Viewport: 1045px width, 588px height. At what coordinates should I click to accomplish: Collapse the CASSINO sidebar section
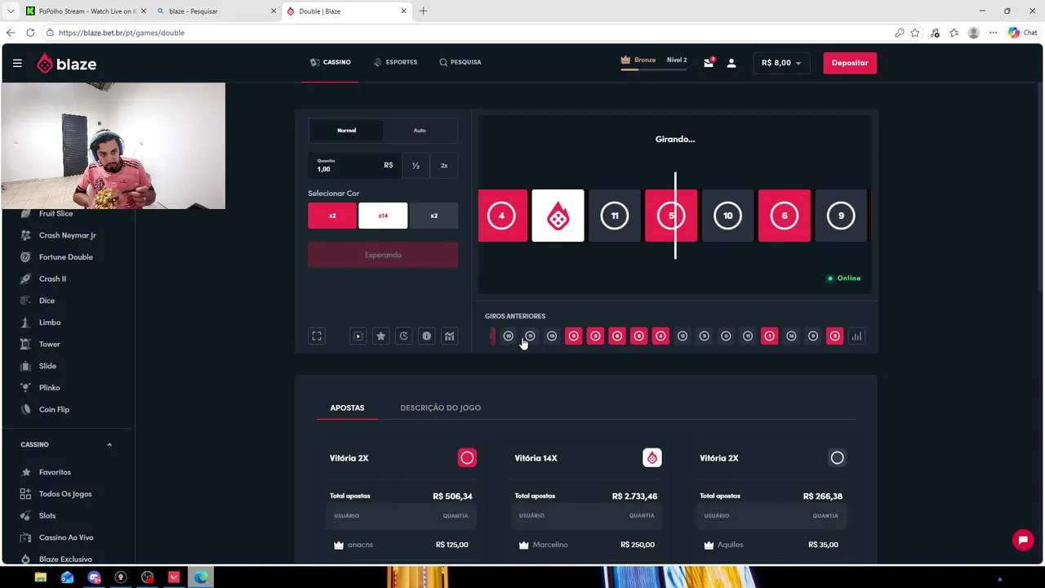point(109,444)
